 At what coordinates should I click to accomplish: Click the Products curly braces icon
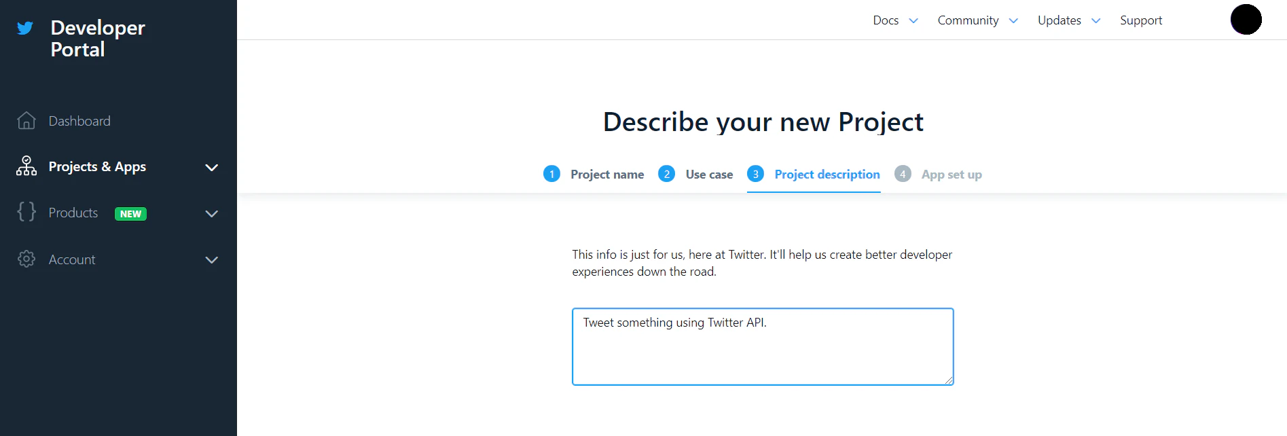[26, 212]
